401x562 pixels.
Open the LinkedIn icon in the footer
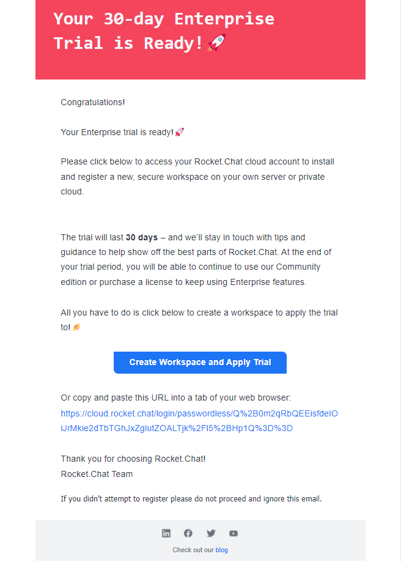click(166, 533)
